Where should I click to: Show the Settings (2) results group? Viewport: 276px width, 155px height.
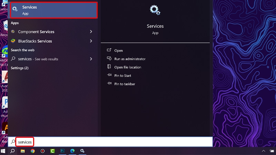(x=20, y=68)
